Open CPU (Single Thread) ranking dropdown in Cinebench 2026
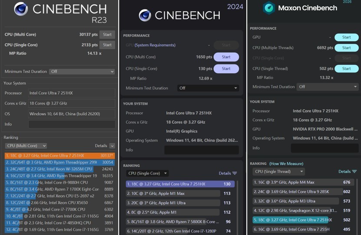Viewport: 361px width, 235px height. pos(278,171)
